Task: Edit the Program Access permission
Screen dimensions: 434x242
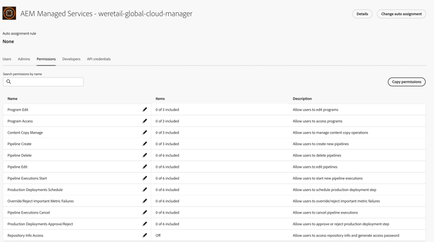Action: tap(145, 121)
